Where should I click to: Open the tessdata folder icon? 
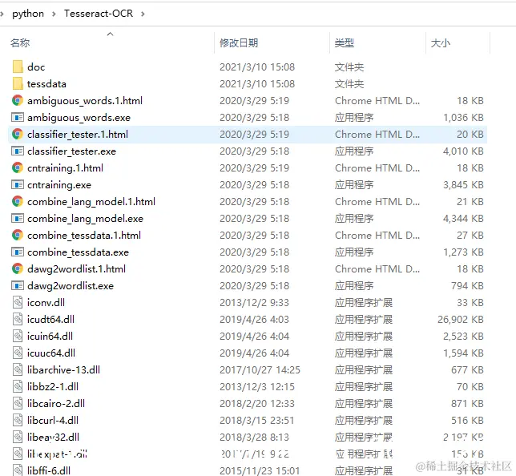pos(18,83)
